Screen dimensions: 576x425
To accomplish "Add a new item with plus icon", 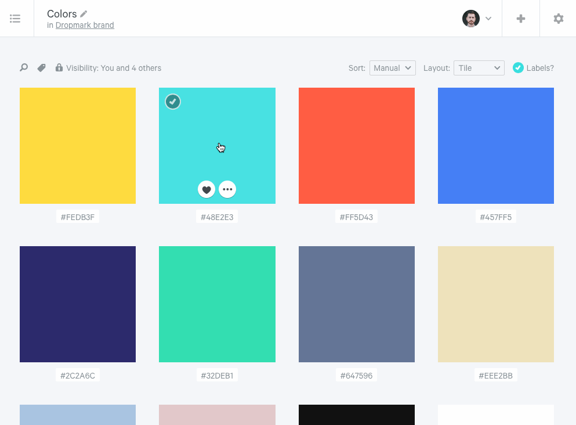I will click(520, 19).
